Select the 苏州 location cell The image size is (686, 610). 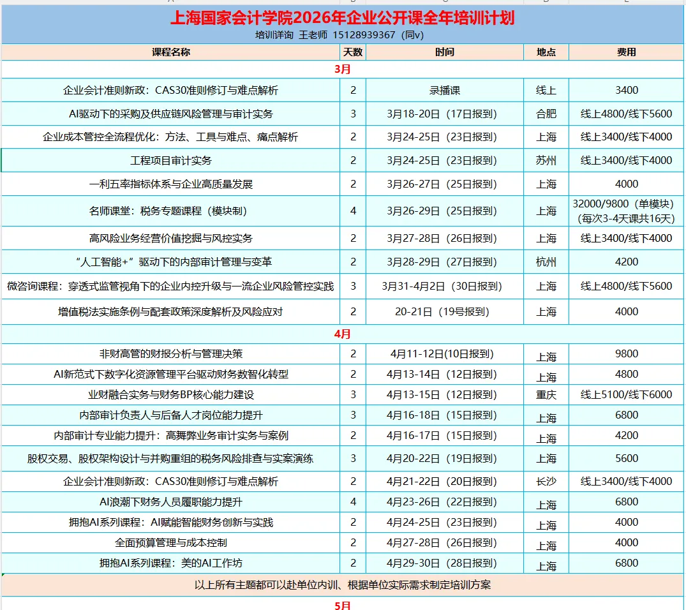click(x=546, y=161)
